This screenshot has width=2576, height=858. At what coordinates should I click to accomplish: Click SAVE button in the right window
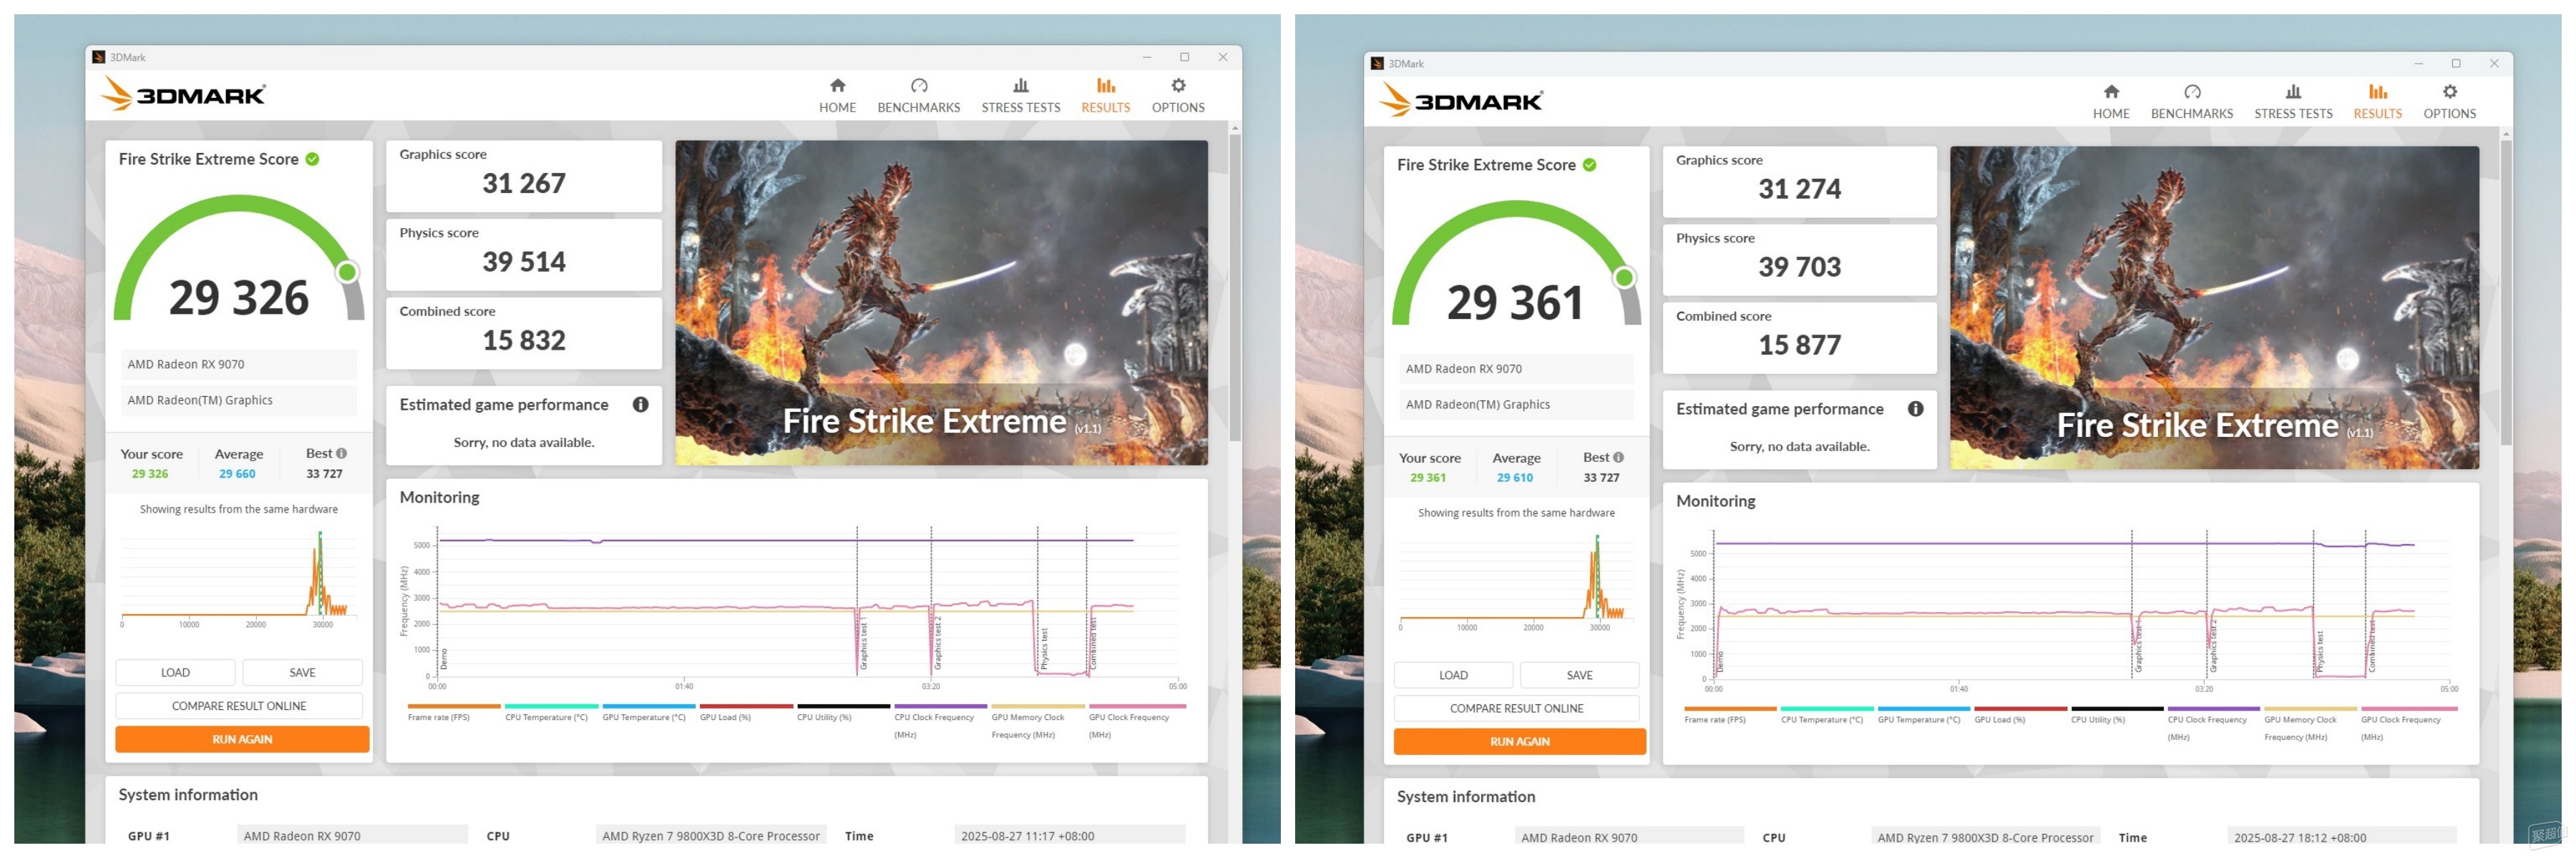[x=1579, y=675]
